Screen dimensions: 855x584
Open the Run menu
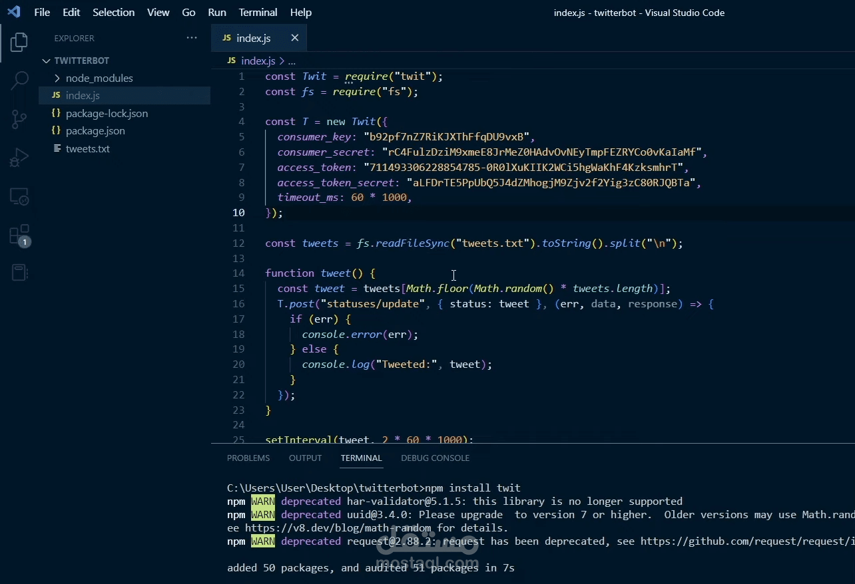point(217,12)
